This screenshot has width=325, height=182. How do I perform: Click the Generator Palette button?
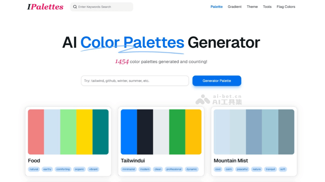click(217, 81)
